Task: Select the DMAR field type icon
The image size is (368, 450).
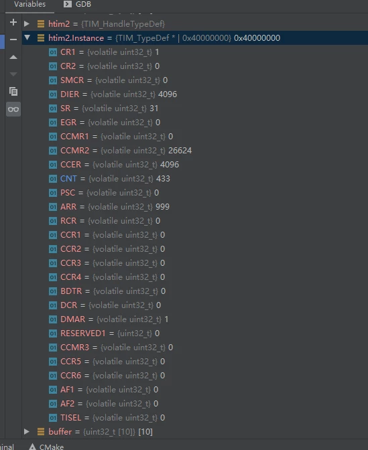Action: 53,319
